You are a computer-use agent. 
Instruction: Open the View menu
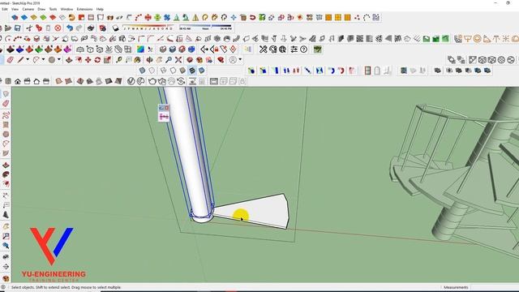click(15, 9)
